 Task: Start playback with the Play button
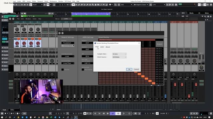tap(124, 113)
